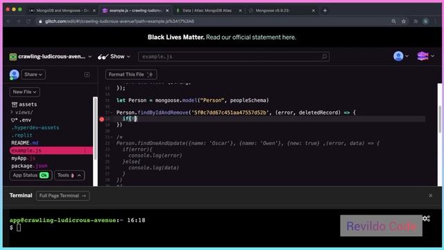Open the README.md file
The width and height of the screenshot is (444, 250).
(25, 142)
